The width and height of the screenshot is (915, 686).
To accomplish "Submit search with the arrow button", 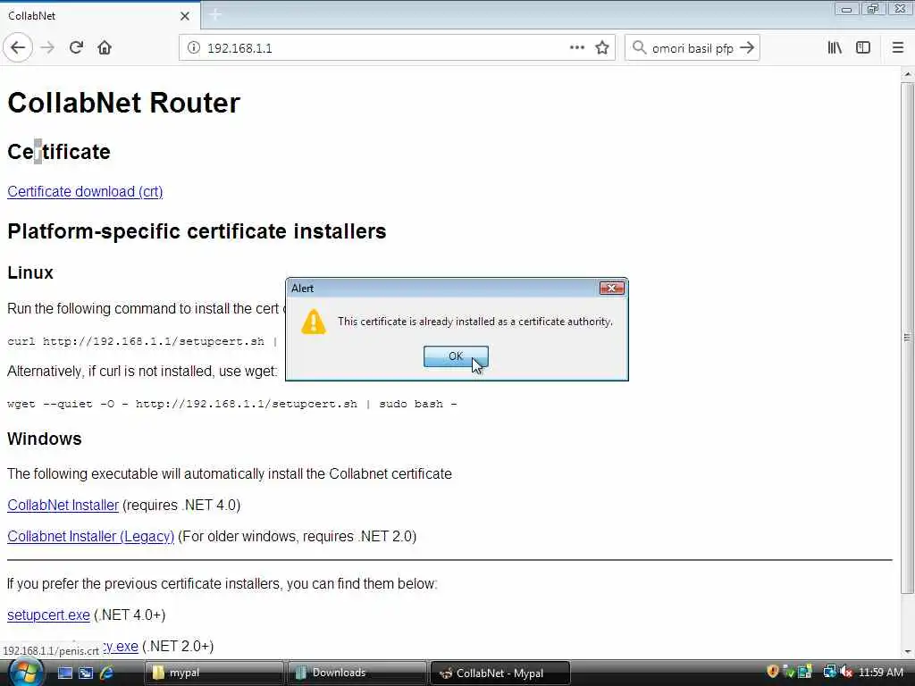I will coord(747,48).
